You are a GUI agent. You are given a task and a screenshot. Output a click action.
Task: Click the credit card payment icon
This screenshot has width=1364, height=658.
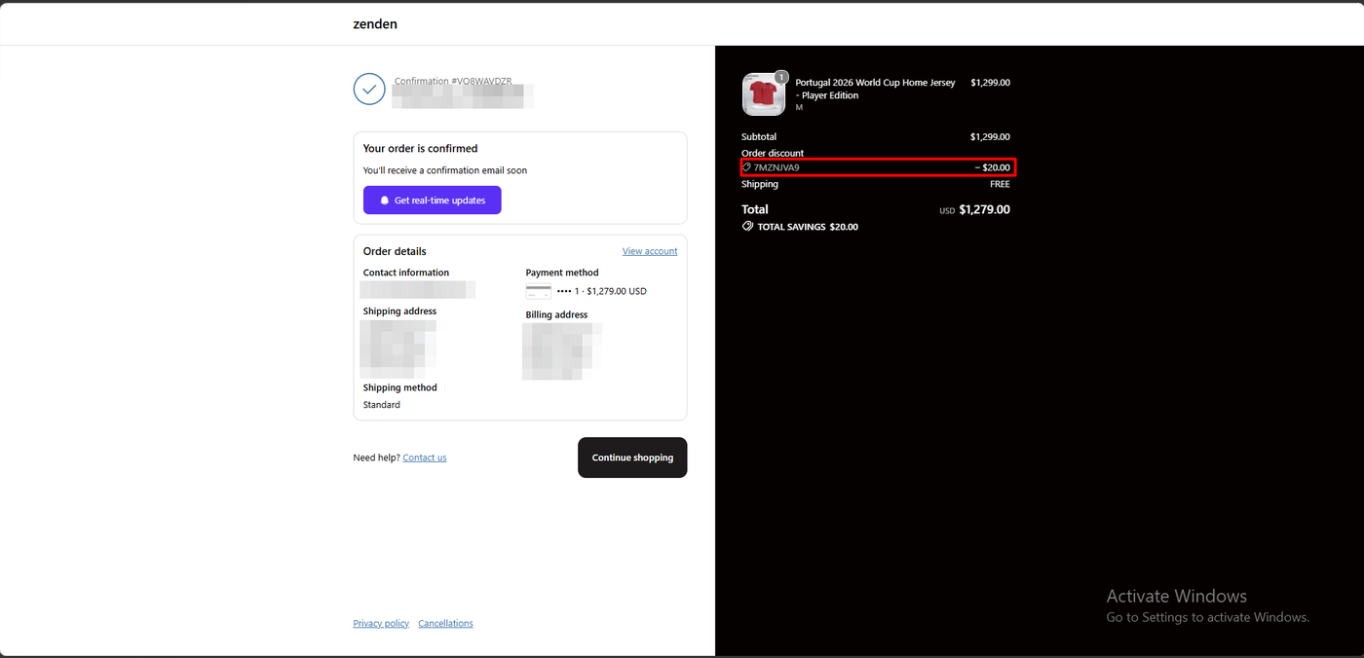pos(539,291)
